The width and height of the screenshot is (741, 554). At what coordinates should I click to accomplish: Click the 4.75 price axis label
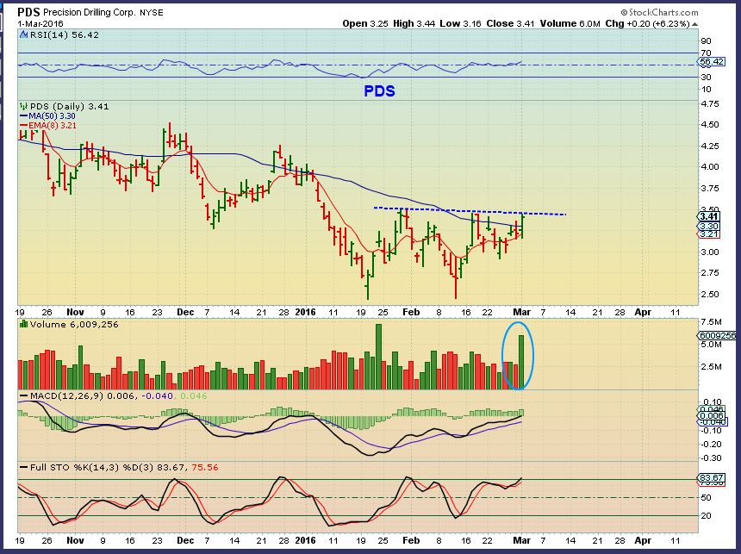click(x=710, y=103)
